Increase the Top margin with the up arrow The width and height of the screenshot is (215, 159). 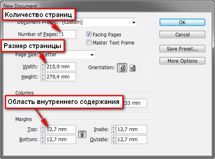[x=43, y=127]
